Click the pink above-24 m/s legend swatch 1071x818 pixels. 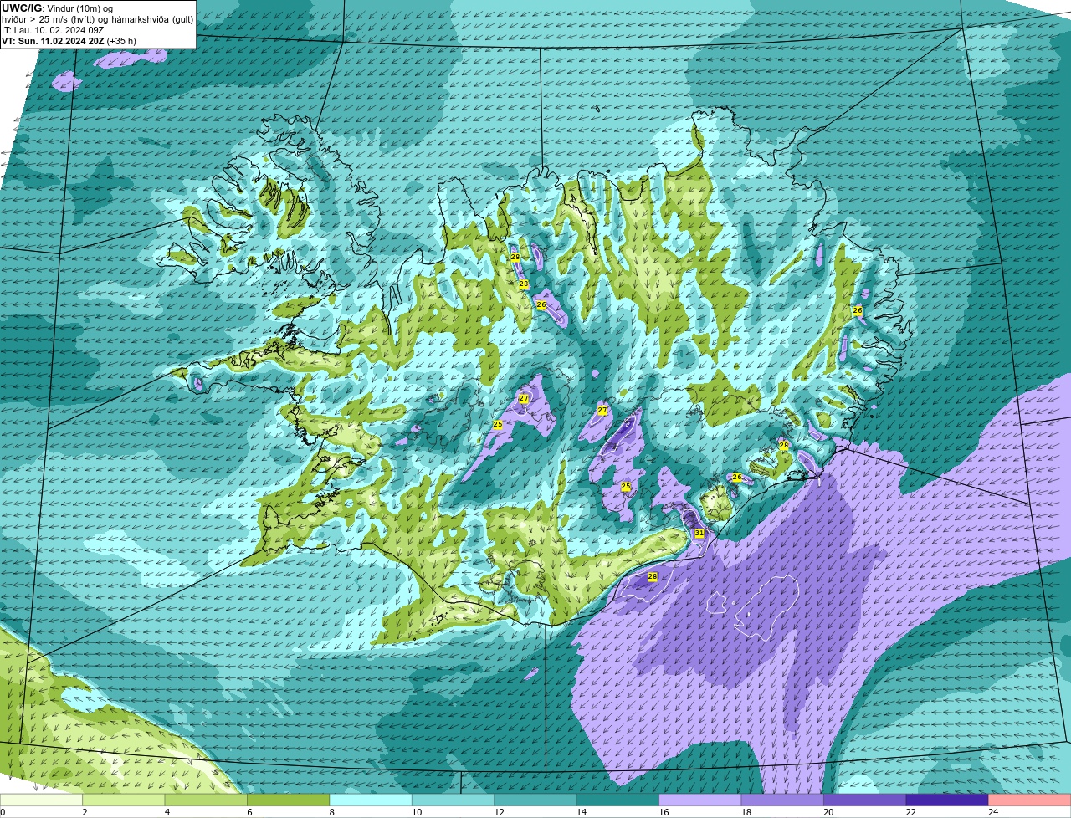point(1030,800)
